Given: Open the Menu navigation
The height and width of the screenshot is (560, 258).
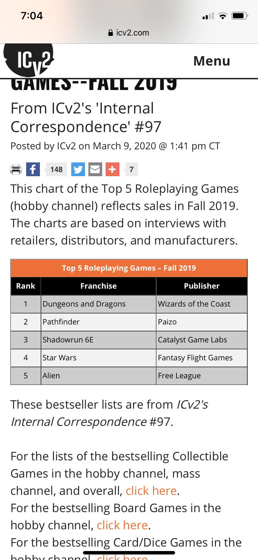Looking at the screenshot, I should [x=212, y=61].
